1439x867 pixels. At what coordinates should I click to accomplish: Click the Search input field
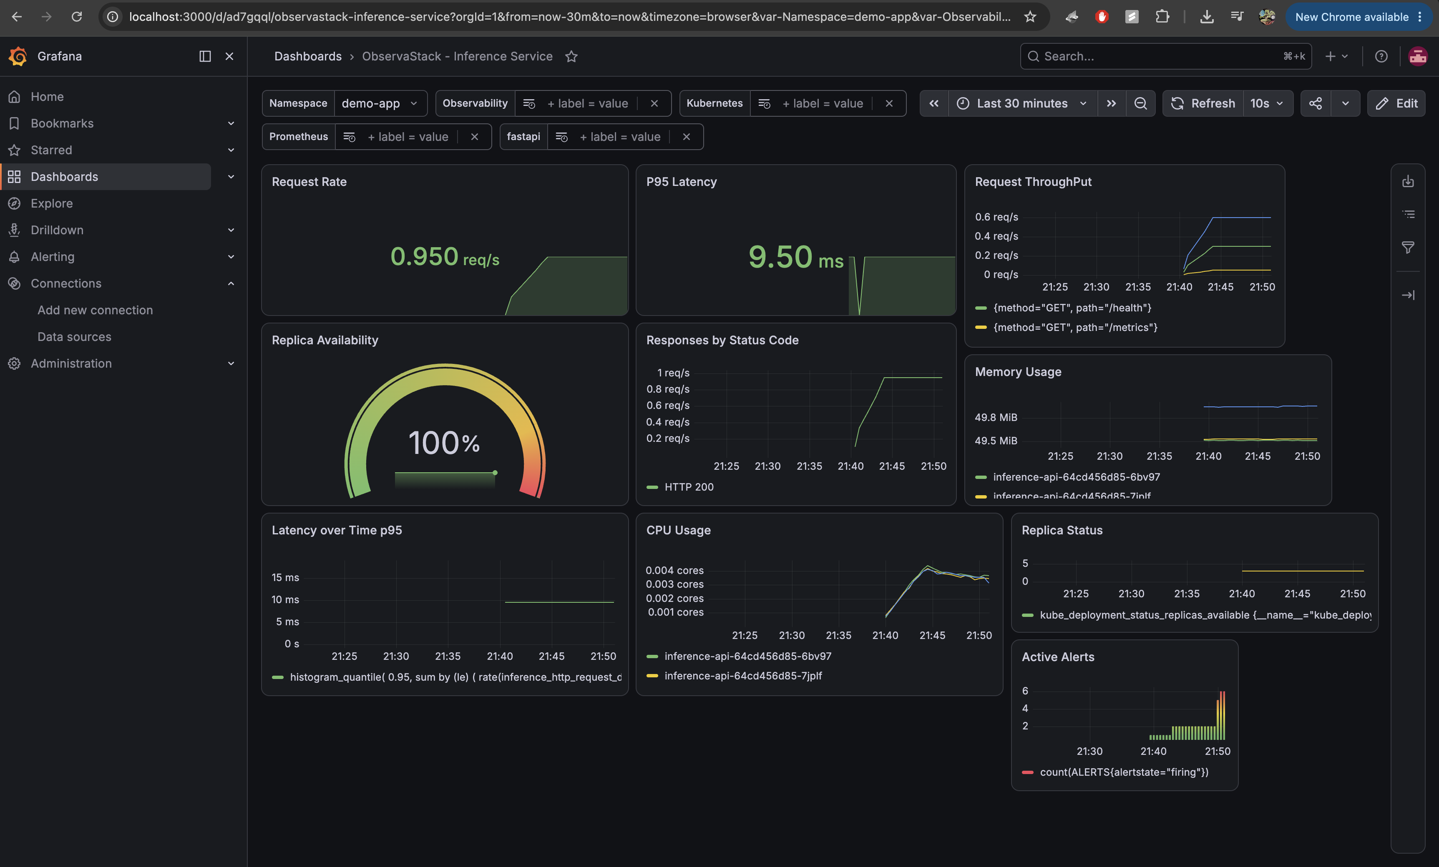coord(1166,57)
